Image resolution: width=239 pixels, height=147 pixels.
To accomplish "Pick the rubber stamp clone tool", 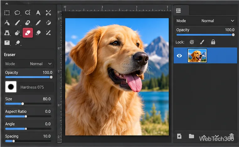I will [x=28, y=23].
